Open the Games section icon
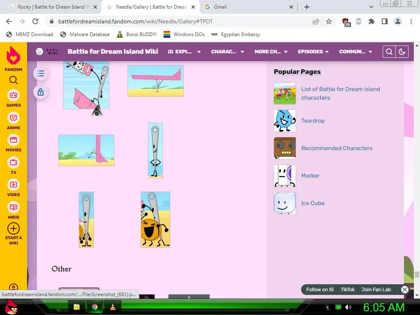This screenshot has width=420, height=315. click(14, 95)
